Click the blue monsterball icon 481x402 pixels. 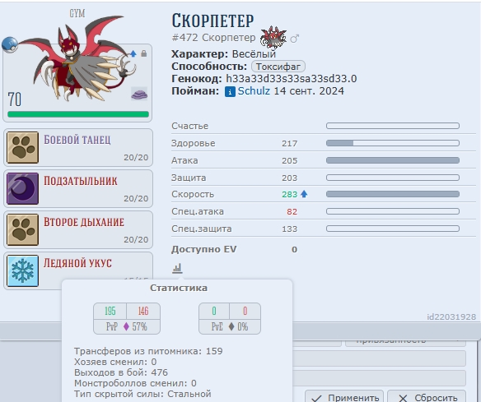pyautogui.click(x=10, y=44)
